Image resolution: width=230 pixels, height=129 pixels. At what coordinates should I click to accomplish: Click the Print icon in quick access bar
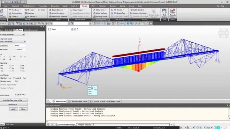[x=17, y=2]
